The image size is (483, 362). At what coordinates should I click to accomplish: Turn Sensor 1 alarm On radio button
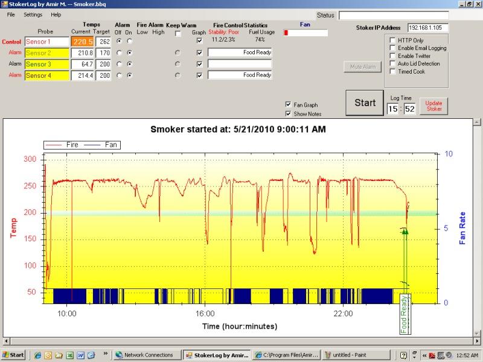pos(129,41)
